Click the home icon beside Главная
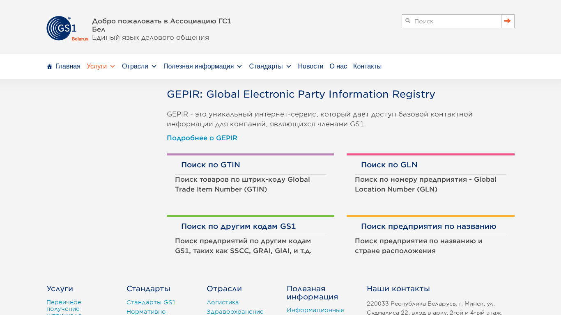Image resolution: width=561 pixels, height=315 pixels. click(x=49, y=66)
